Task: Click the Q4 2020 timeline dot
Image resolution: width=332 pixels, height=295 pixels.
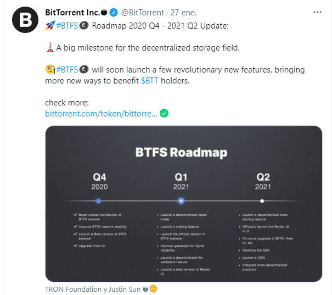Action: [99, 201]
